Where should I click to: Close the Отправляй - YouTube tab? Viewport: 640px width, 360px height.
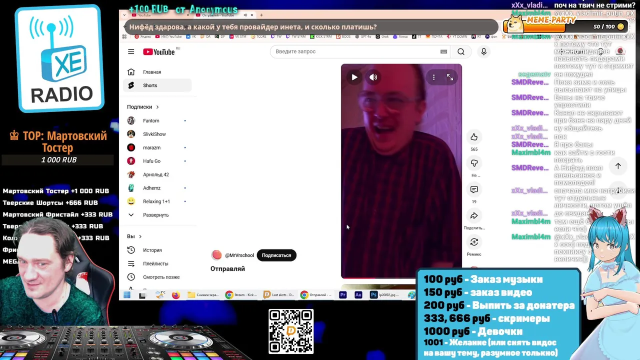pos(252,15)
